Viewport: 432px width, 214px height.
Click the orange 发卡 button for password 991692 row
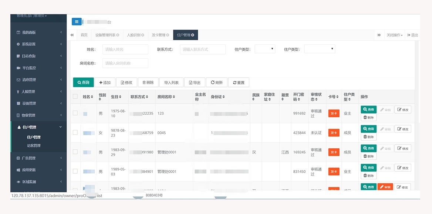[x=334, y=113]
